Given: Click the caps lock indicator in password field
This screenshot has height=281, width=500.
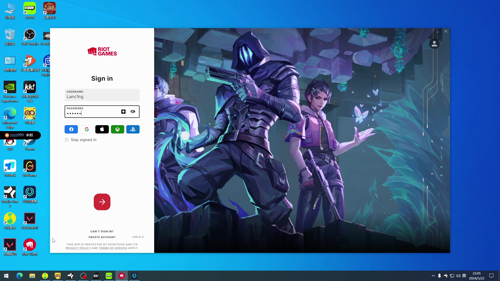Looking at the screenshot, I should 123,112.
